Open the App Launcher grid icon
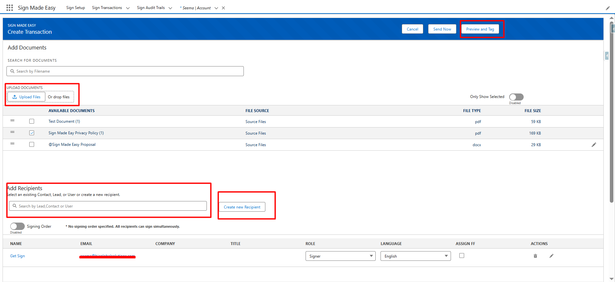The width and height of the screenshot is (615, 282). tap(10, 8)
